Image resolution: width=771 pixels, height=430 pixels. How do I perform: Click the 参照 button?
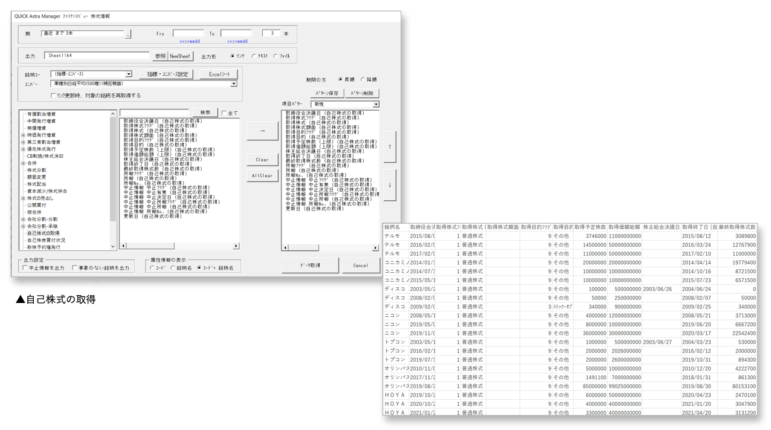tap(160, 56)
